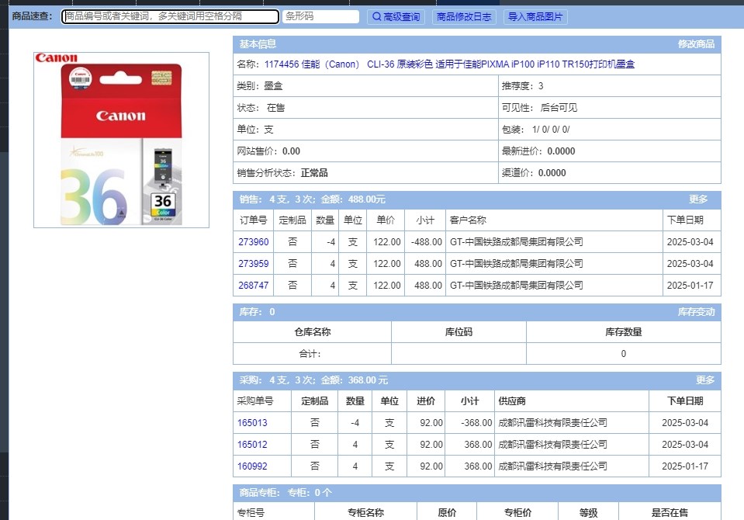Screen dimensions: 744x520
Task: Click the 客户名称 column header
Action: (x=554, y=220)
